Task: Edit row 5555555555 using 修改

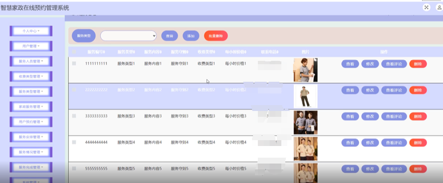Action: click(x=370, y=169)
